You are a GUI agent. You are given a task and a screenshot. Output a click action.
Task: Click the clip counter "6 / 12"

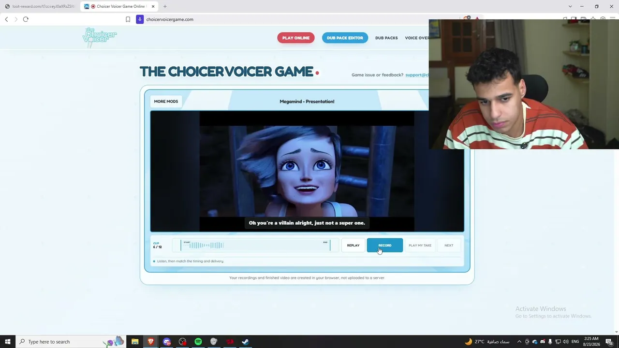[x=158, y=246]
